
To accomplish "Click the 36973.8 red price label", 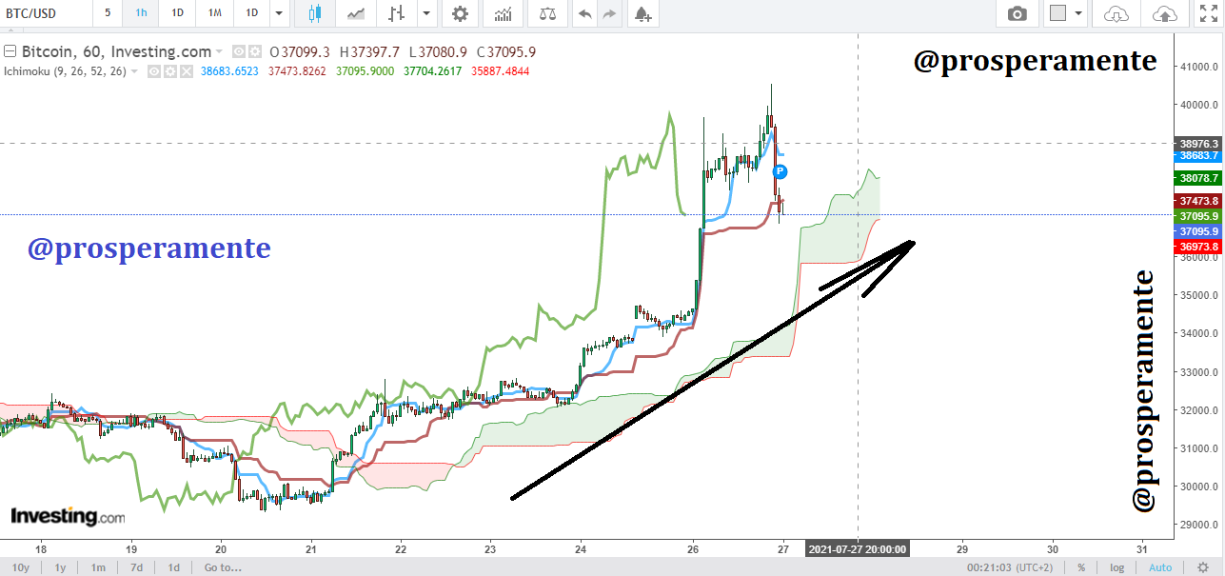I will (x=1199, y=247).
